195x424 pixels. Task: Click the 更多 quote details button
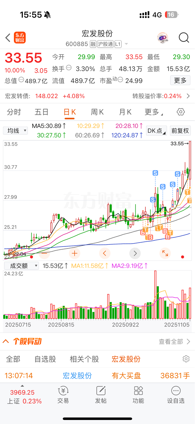pyautogui.click(x=180, y=80)
